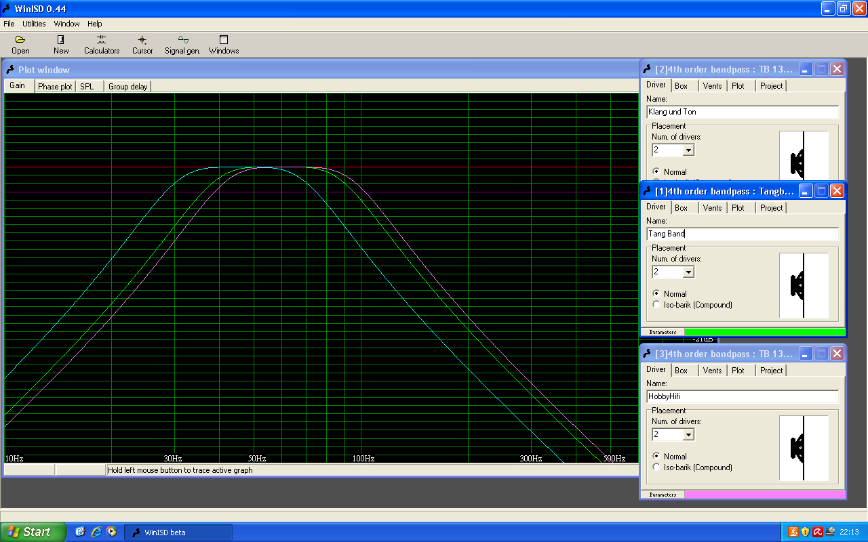This screenshot has height=542, width=868.
Task: Click Parameters tab in Tang Band window
Action: click(663, 332)
